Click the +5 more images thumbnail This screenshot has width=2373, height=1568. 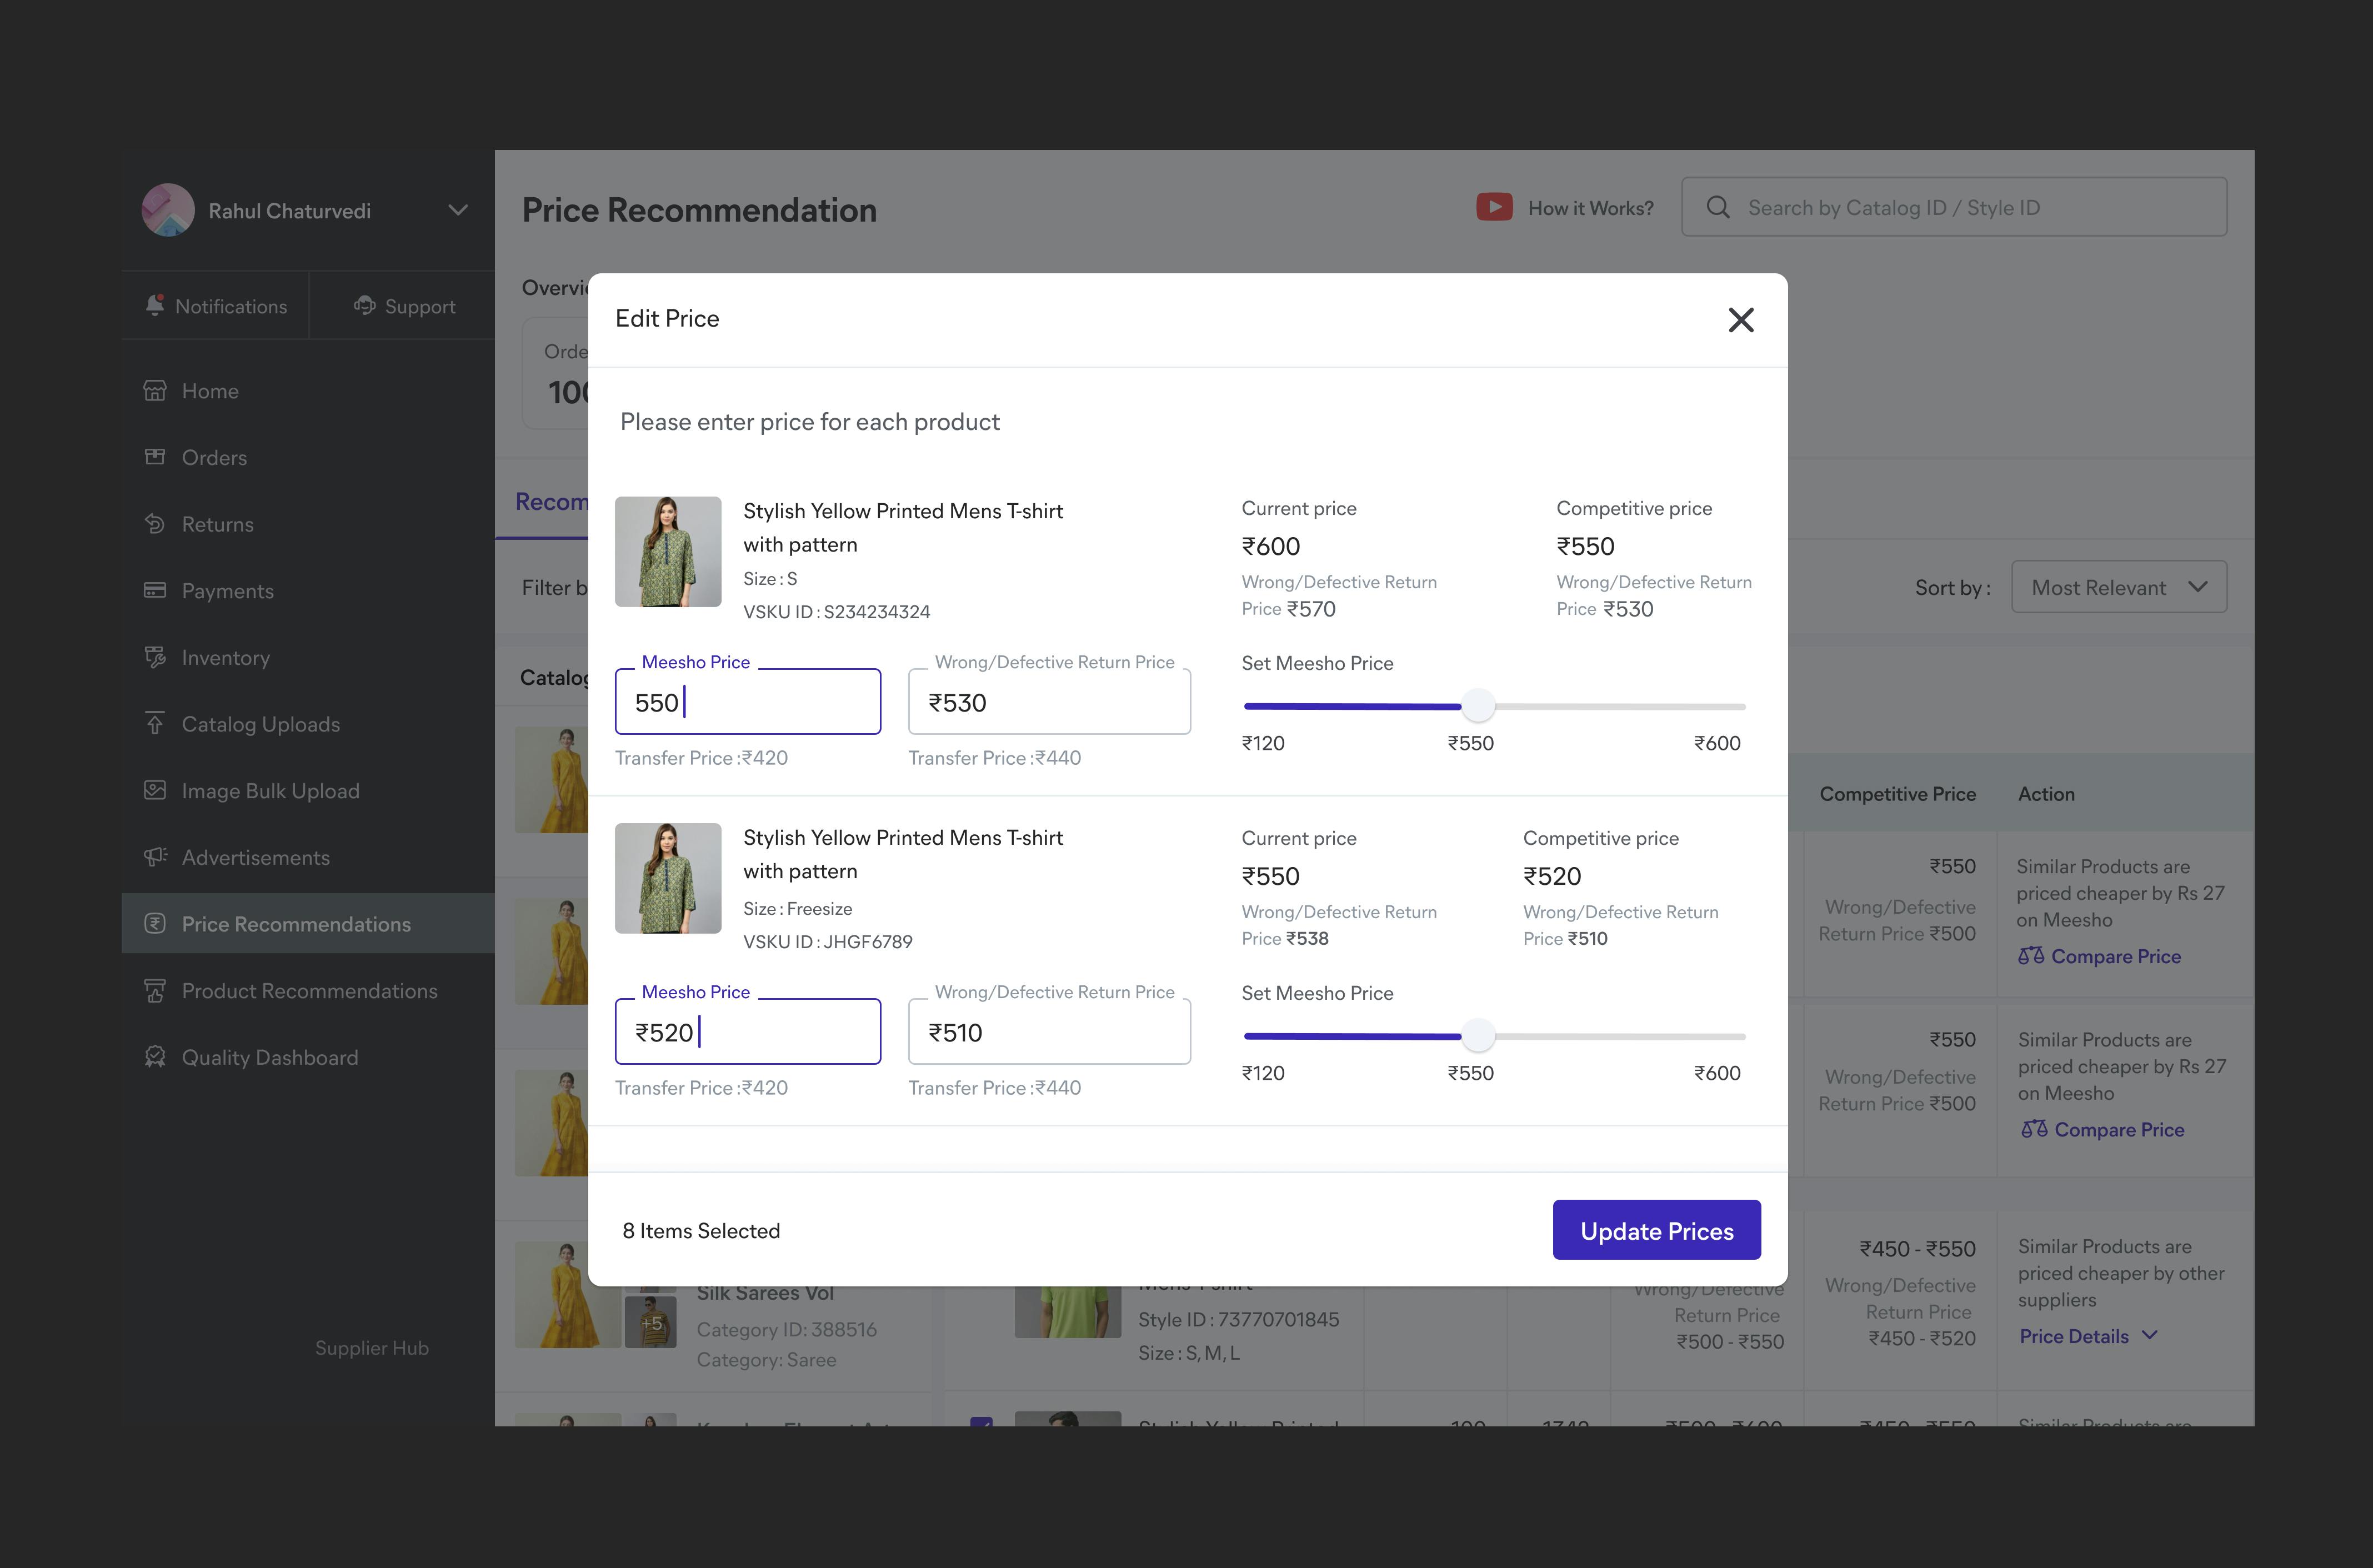[x=651, y=1321]
